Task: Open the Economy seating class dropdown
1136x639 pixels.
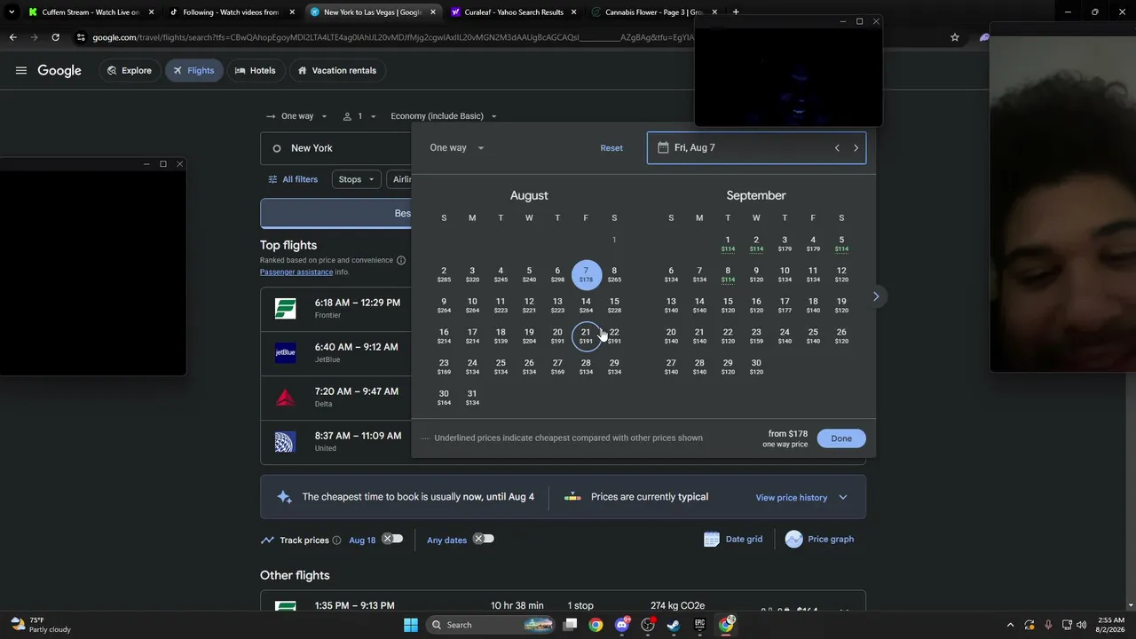Action: 444,116
